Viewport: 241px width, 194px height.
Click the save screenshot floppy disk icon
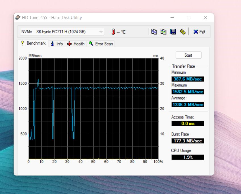[x=173, y=32]
